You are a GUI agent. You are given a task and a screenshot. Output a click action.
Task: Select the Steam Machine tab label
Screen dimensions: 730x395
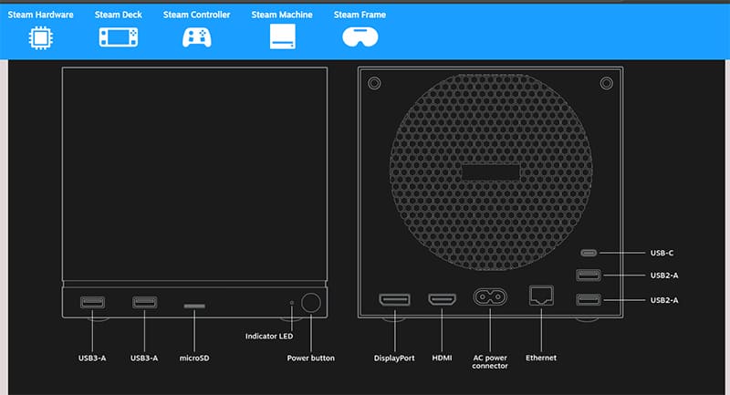point(282,15)
